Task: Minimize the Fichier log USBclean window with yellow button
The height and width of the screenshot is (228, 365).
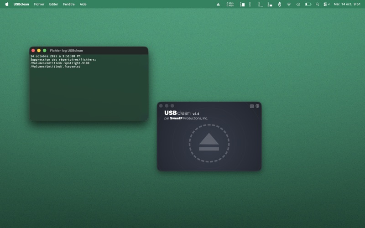Action: click(x=39, y=51)
